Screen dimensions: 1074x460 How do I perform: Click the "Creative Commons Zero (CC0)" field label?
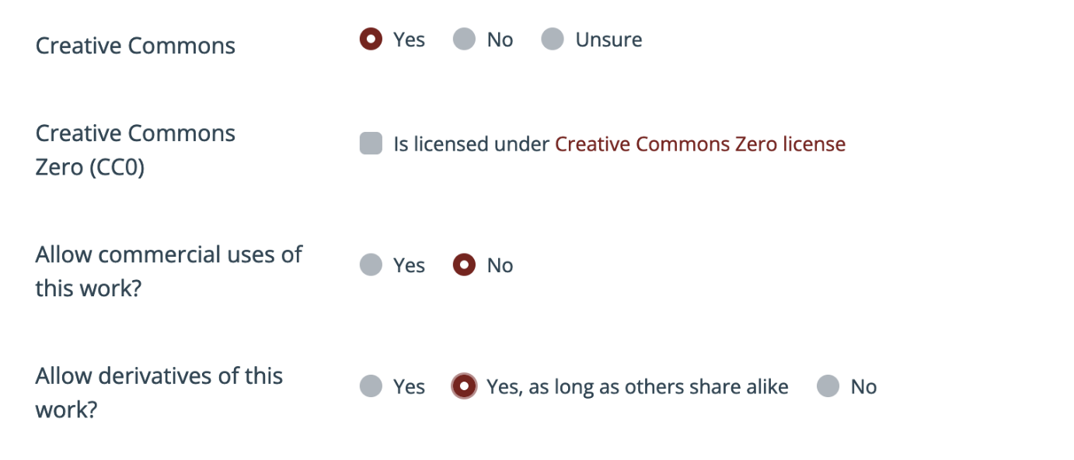pos(135,150)
